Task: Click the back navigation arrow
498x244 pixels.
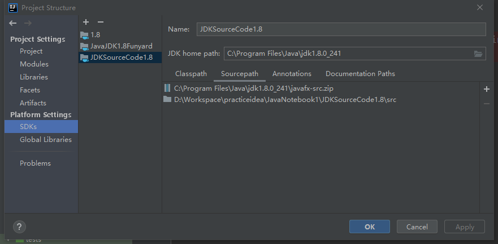Action: (12, 23)
